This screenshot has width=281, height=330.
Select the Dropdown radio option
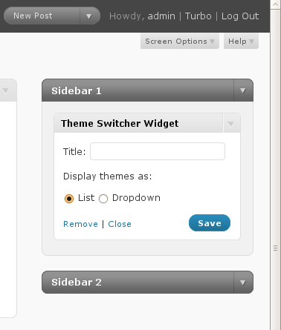coord(103,199)
